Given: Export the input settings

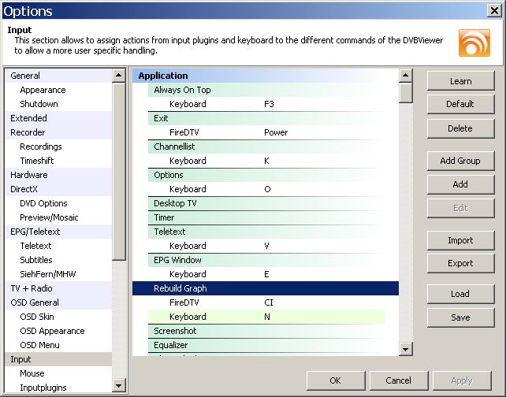Looking at the screenshot, I should pyautogui.click(x=460, y=263).
